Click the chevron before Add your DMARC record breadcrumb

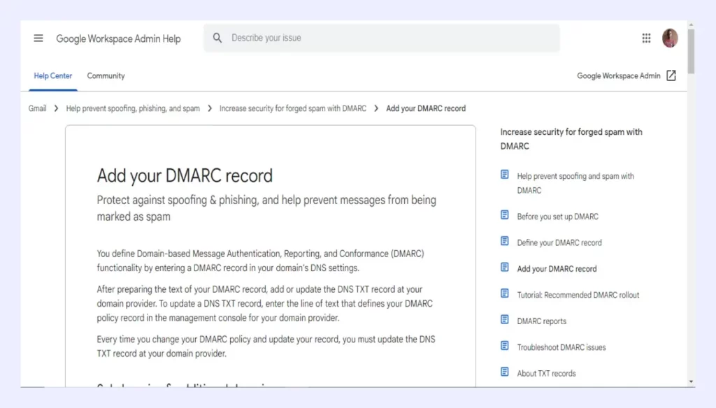[376, 108]
